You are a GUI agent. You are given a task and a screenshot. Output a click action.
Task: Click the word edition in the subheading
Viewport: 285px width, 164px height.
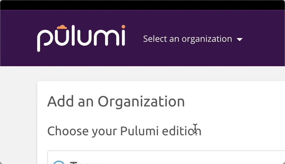[x=182, y=131]
